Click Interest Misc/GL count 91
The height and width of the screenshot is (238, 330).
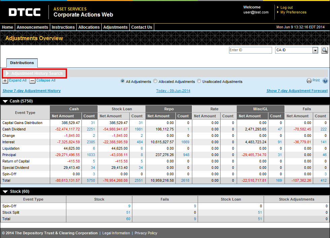(x=280, y=142)
